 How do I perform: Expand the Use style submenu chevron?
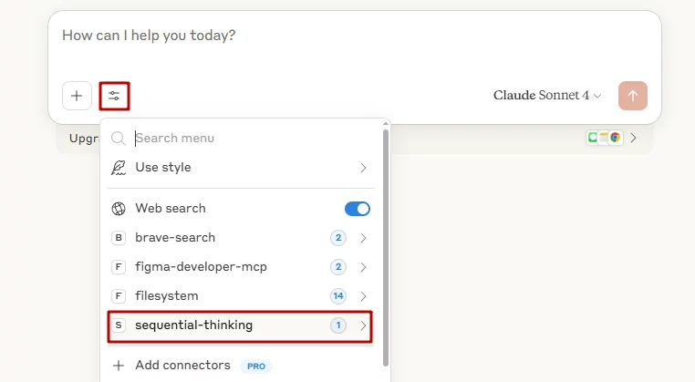tap(363, 168)
